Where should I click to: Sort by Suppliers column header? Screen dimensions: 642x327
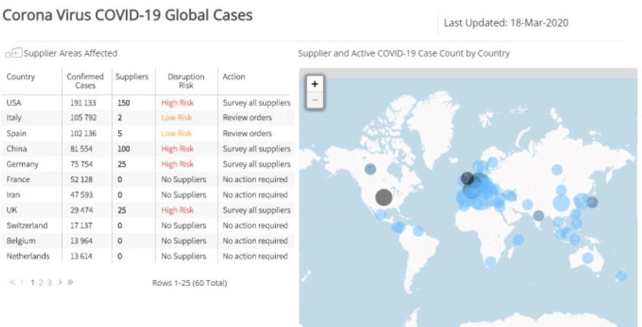[132, 77]
